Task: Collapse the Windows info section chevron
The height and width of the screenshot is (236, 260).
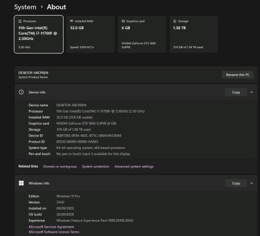Action: [252, 184]
